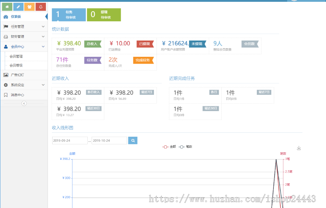Click the 最近7日 badge in 近期完成任务
This screenshot has height=208, width=326.
click(264, 92)
